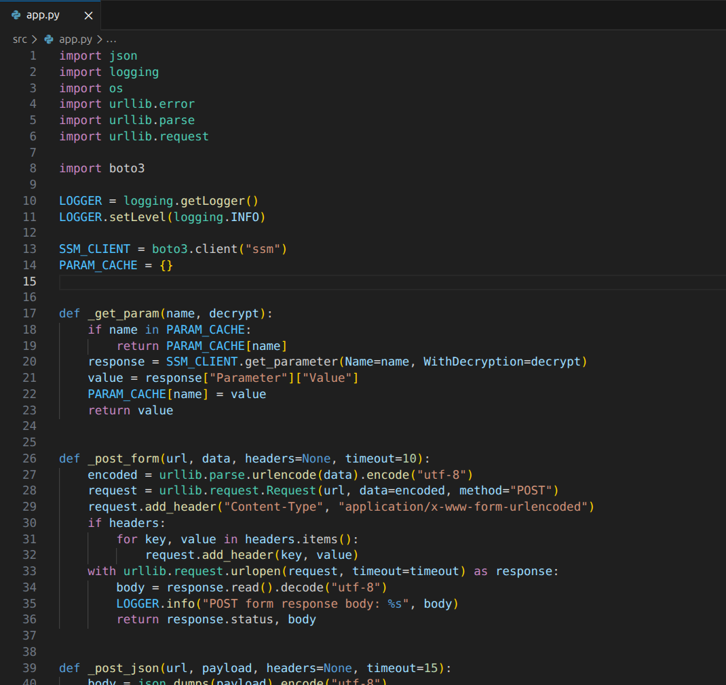Close the app.py tab
Viewport: 726px width, 685px height.
tap(88, 16)
